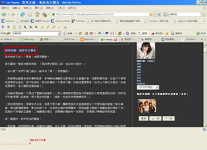207x150 pixels.
Task: Open the fourth menu with (S) accelerator
Action: 39,8
